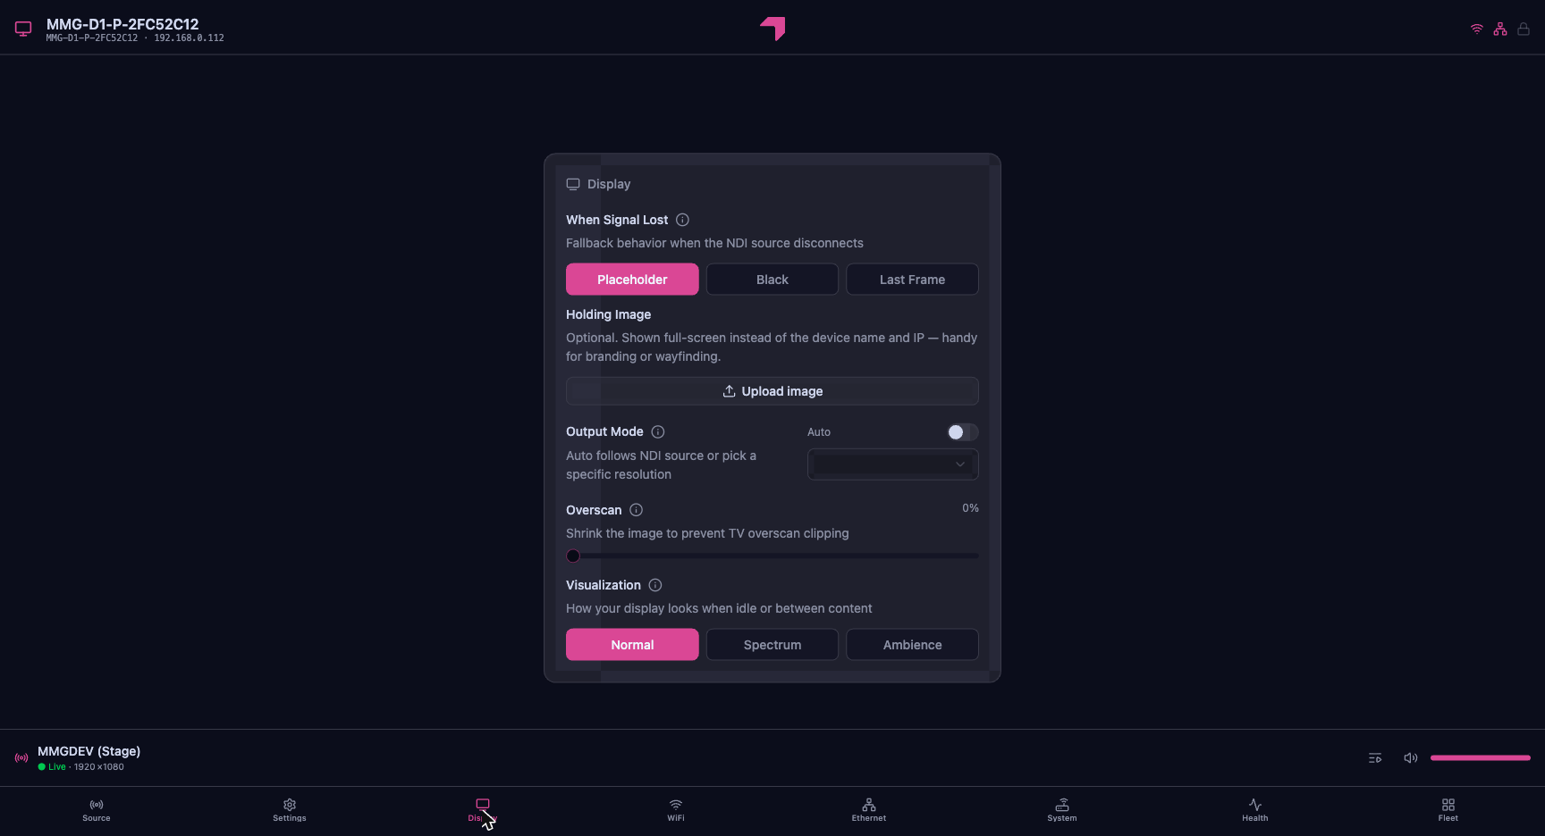Click the Overscan info icon
The image size is (1545, 836).
pyautogui.click(x=637, y=510)
